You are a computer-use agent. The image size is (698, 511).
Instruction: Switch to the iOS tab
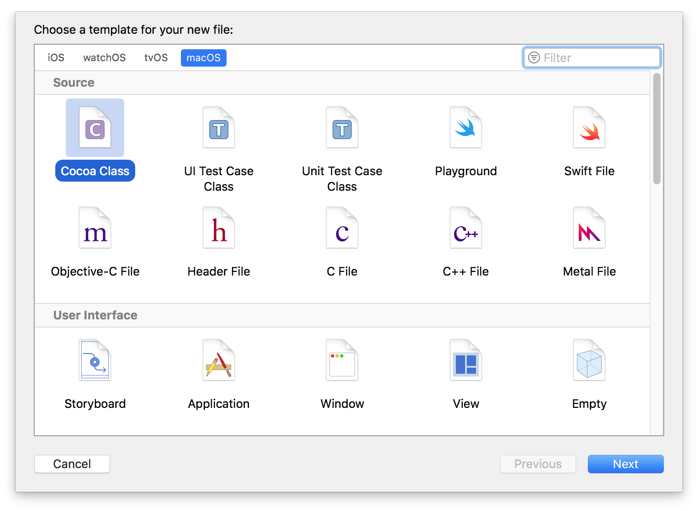56,57
